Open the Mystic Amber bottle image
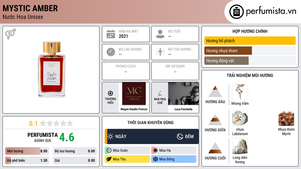The image size is (301, 169). (x=51, y=69)
